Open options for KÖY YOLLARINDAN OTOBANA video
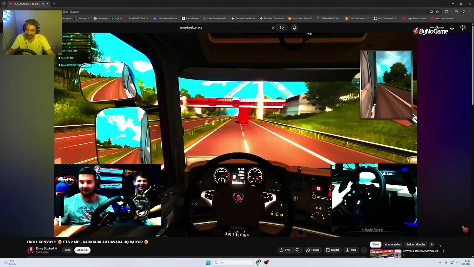 [443, 252]
